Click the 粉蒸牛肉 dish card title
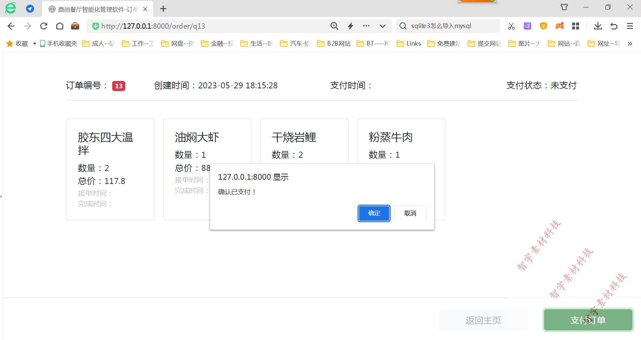641x340 pixels. tap(391, 137)
